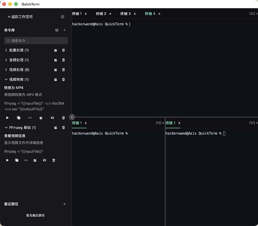
Task: Delete the 音频处理 category
Action: point(64,60)
